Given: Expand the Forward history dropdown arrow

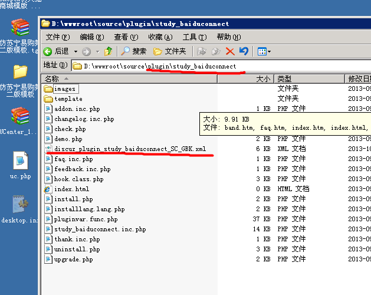Looking at the screenshot, I should (x=97, y=51).
